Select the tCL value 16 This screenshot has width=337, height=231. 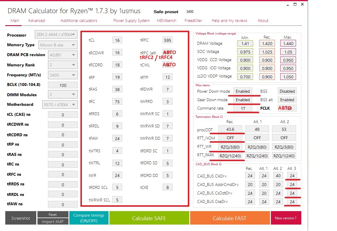[117, 40]
